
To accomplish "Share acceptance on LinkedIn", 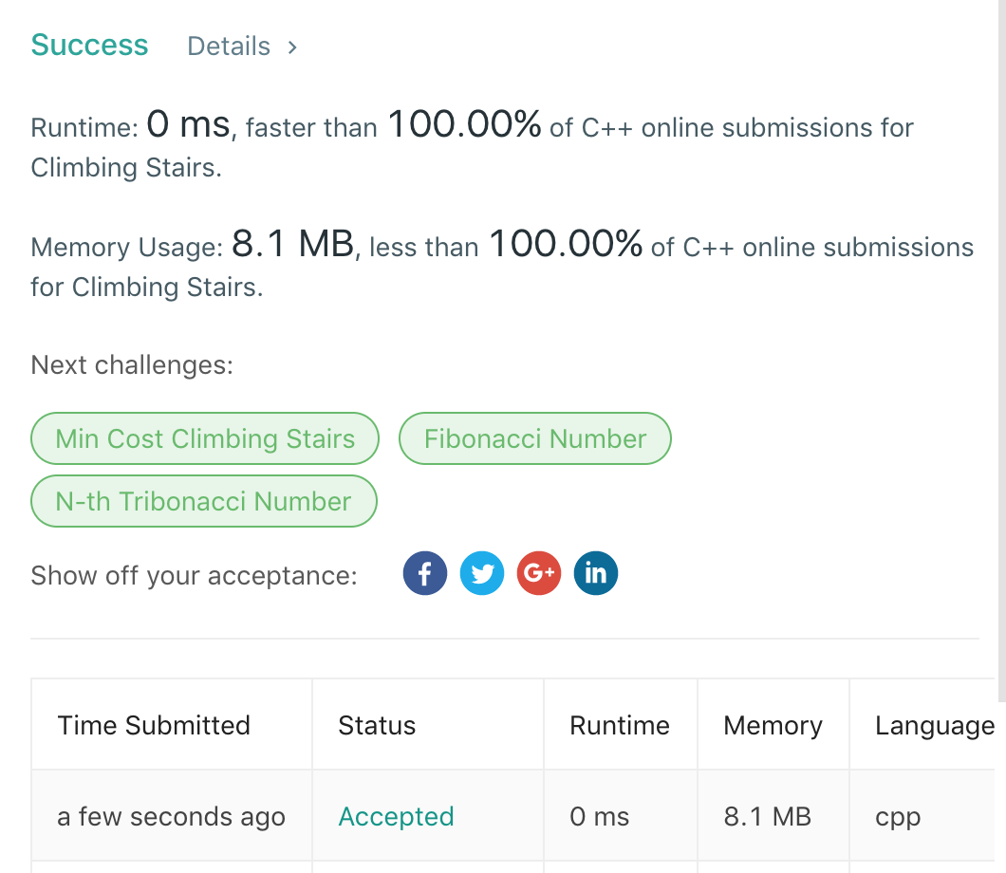I will pos(596,573).
